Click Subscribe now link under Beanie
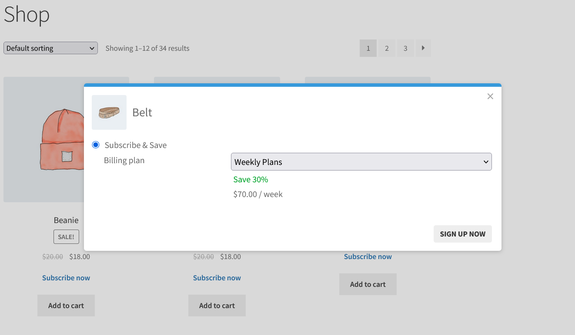Screen dimensions: 575x335 [x=66, y=278]
